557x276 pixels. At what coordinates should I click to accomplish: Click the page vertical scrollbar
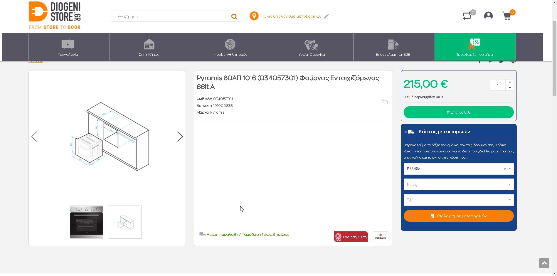[x=554, y=59]
